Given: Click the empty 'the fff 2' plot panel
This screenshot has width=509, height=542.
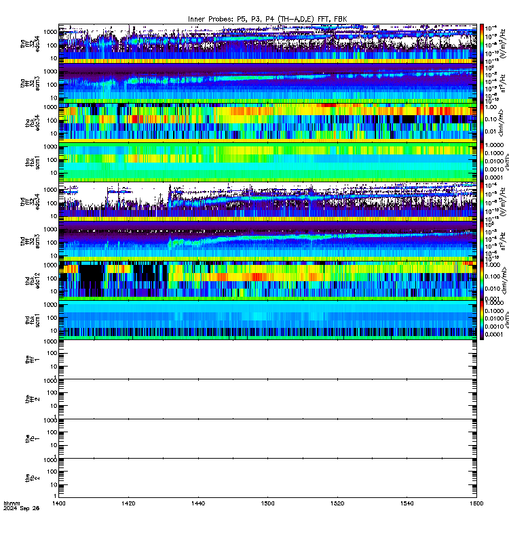Looking at the screenshot, I should [x=267, y=399].
